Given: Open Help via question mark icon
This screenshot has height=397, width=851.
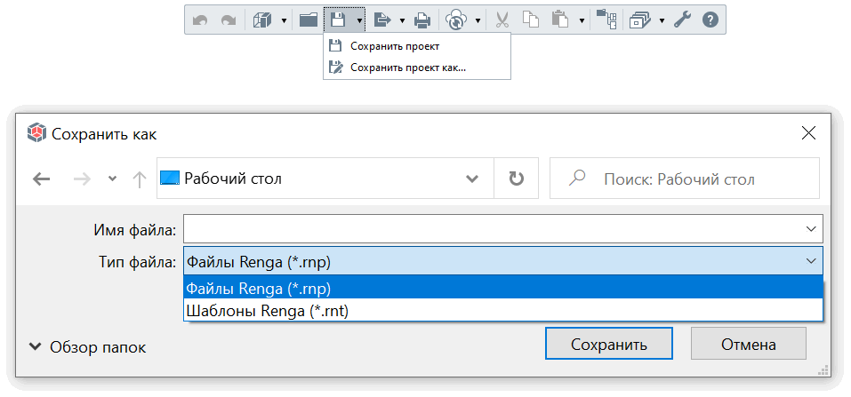Looking at the screenshot, I should [x=710, y=20].
